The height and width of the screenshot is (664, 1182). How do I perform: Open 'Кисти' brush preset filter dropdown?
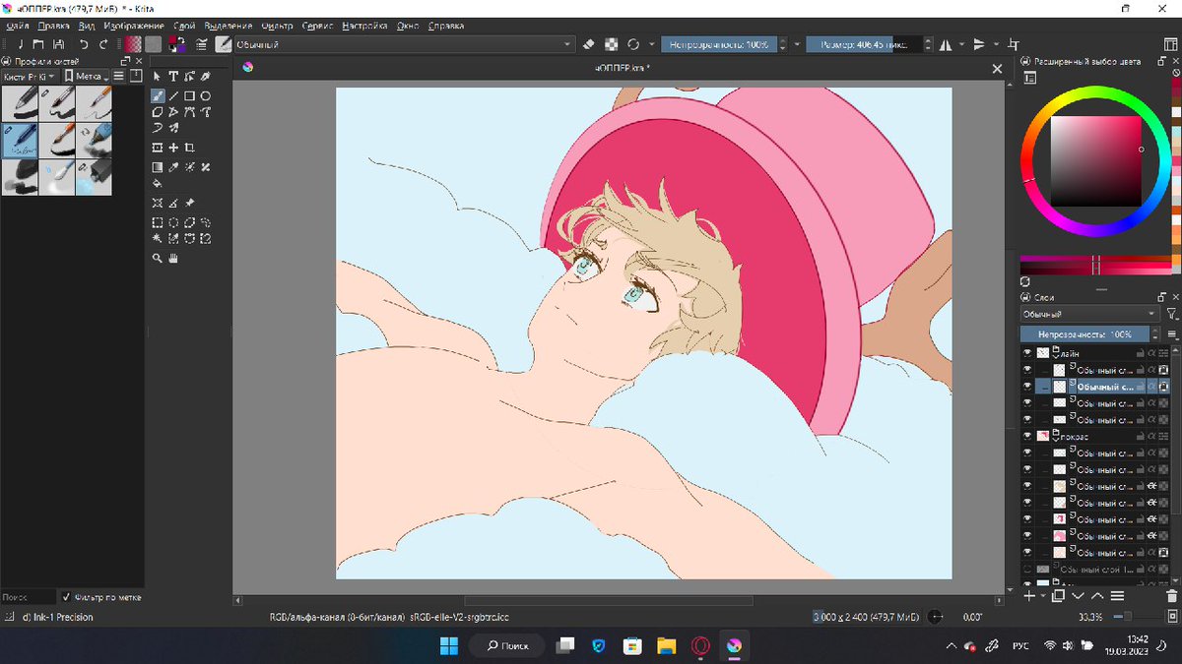29,76
